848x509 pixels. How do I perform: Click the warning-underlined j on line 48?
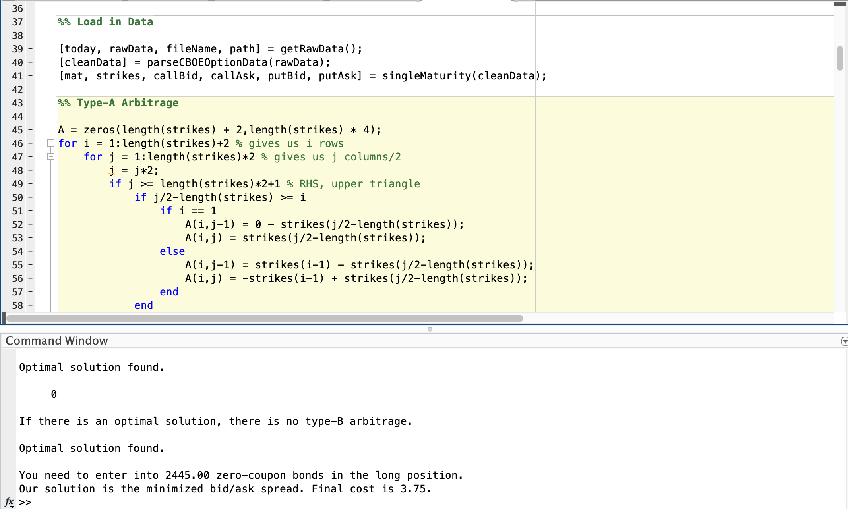coord(112,171)
